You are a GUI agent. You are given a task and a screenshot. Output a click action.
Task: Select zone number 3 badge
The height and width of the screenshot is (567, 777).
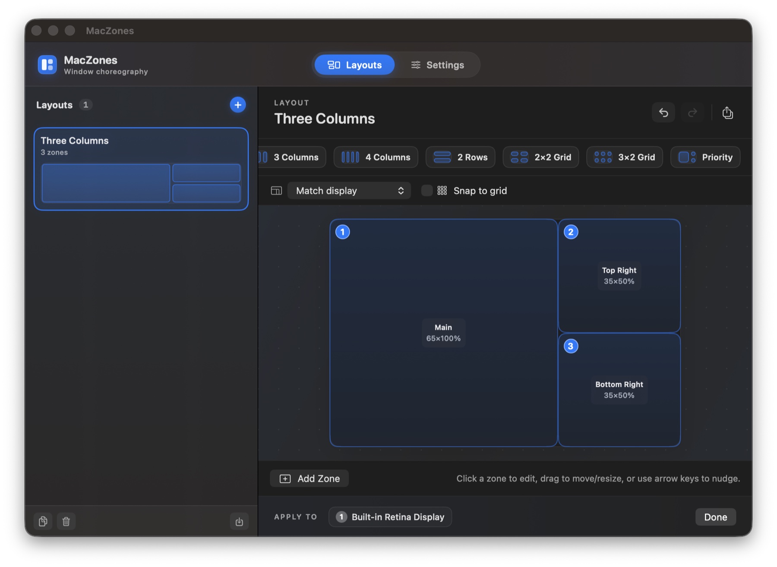point(571,346)
